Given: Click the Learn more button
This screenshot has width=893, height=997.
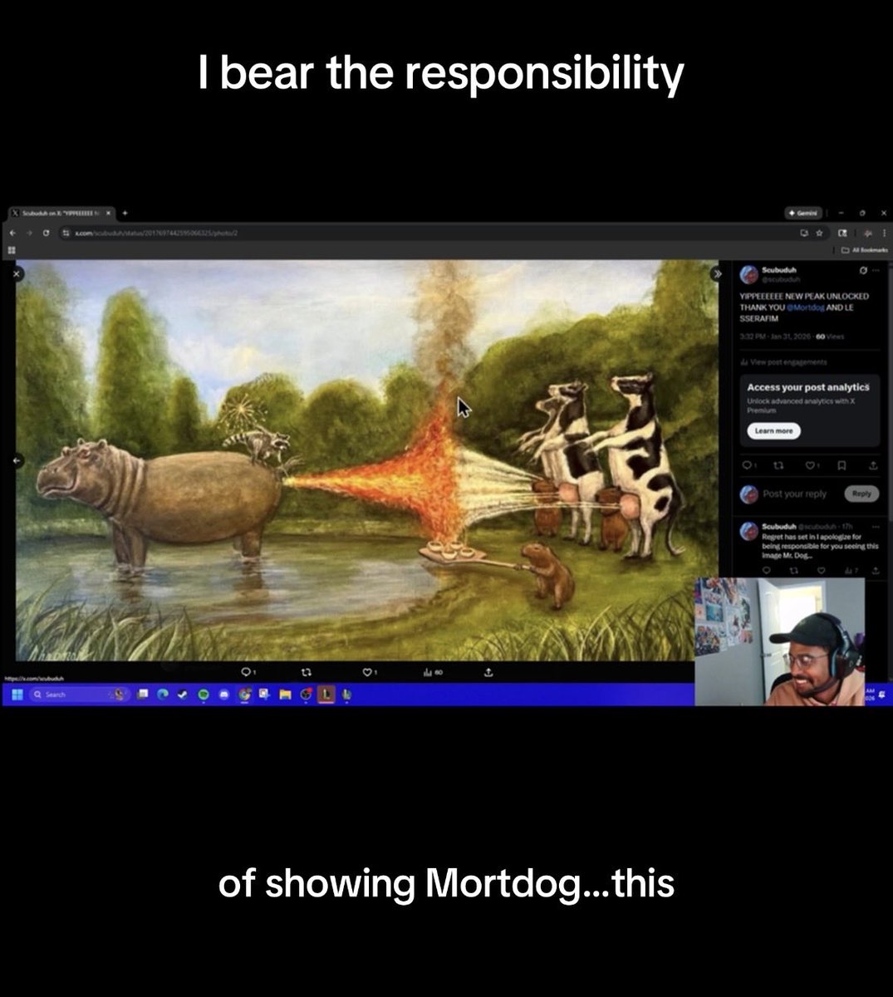Looking at the screenshot, I should tap(773, 430).
